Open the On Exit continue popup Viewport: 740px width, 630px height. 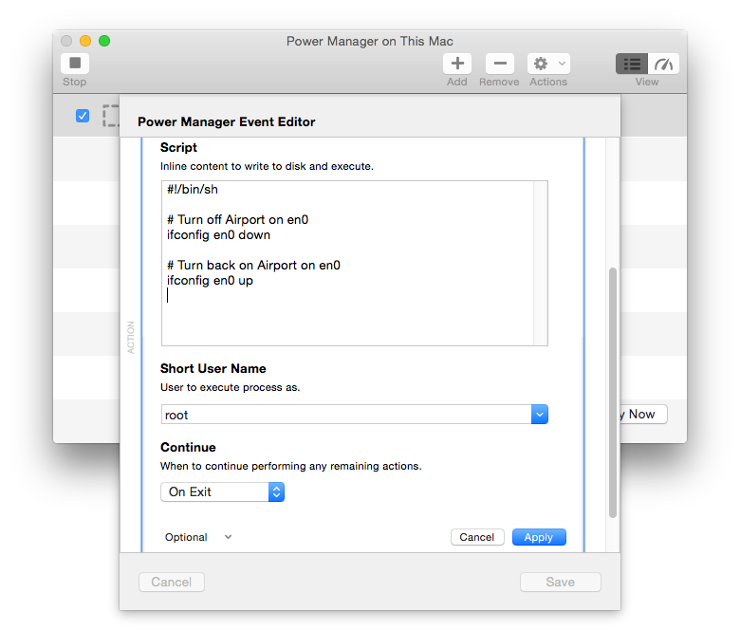pos(222,491)
